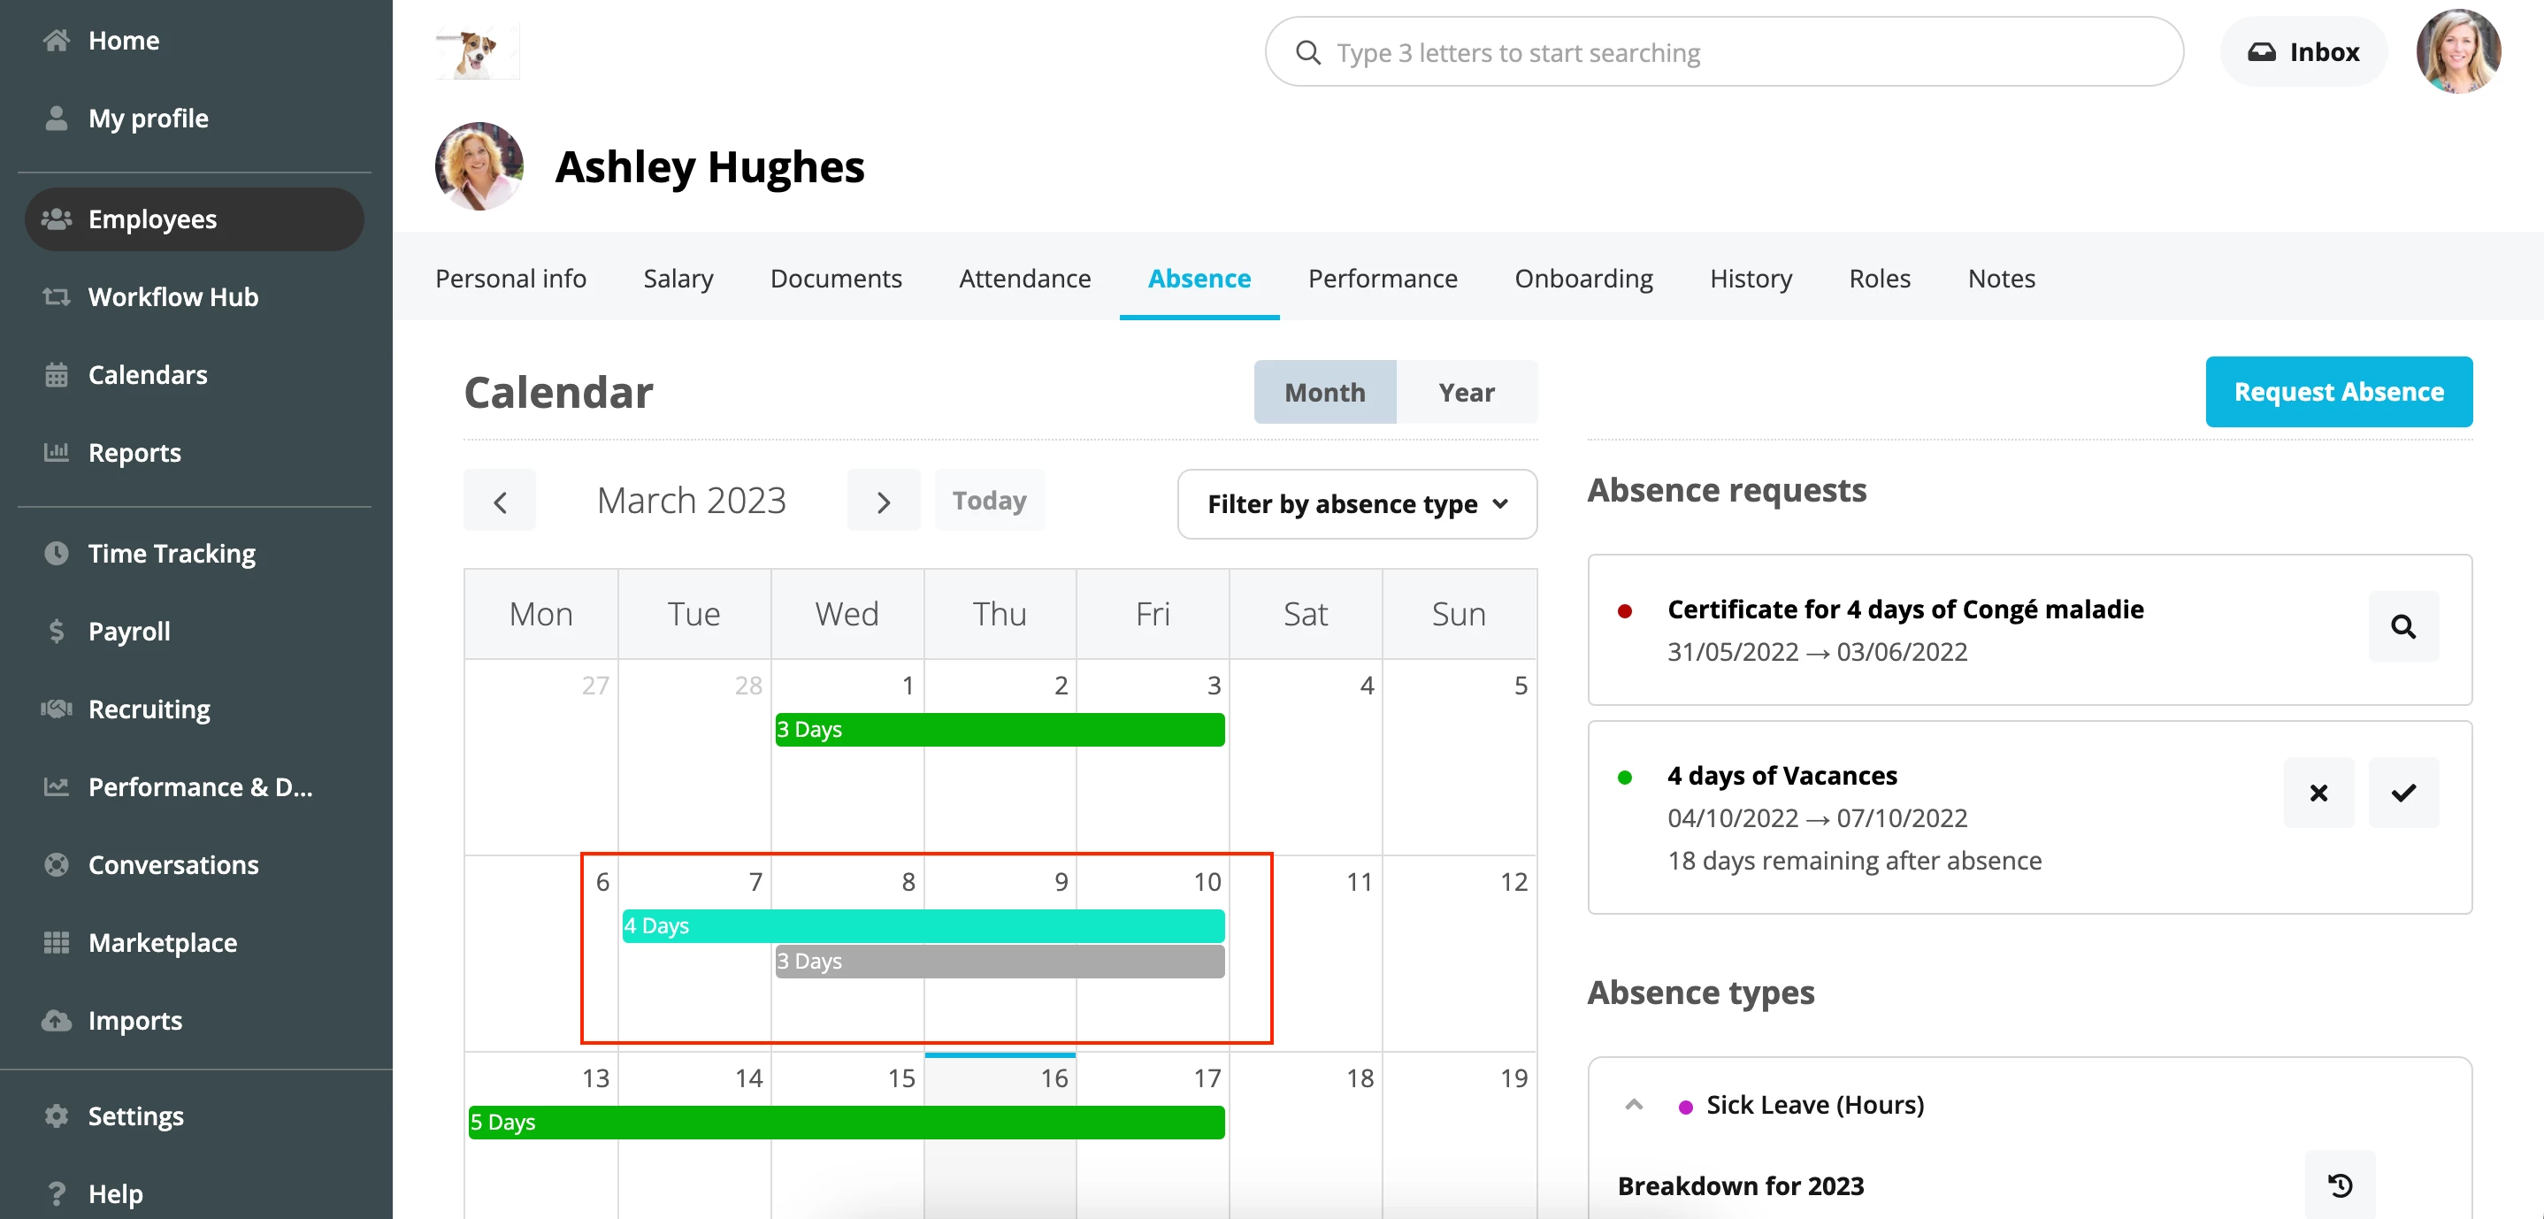
Task: Open the Filter by absence type dropdown
Action: pos(1357,505)
